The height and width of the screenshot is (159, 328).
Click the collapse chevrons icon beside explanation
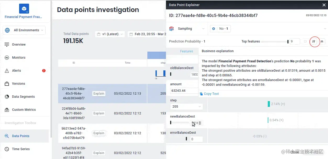tap(322, 41)
